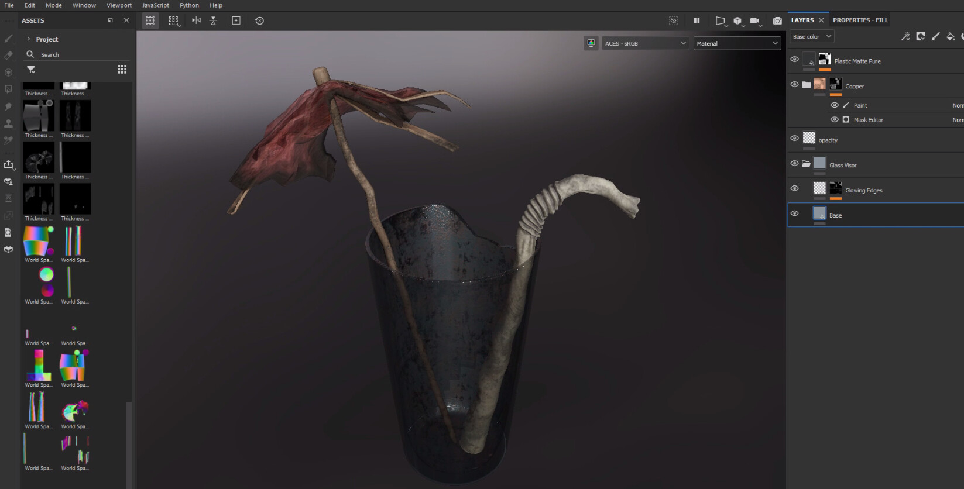Open the Edit menu

pyautogui.click(x=30, y=5)
